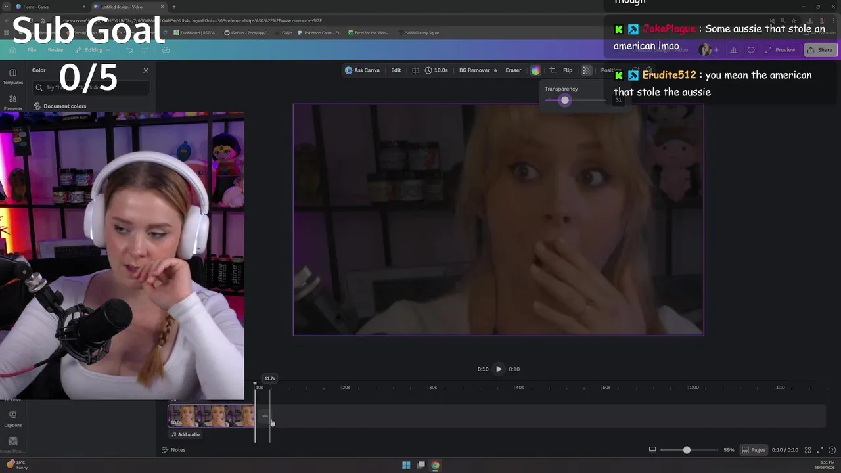Open the comments speech bubble icon
The height and width of the screenshot is (473, 841).
click(x=751, y=50)
